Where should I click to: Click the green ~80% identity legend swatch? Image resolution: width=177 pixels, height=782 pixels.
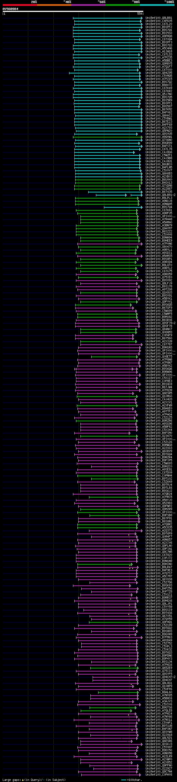(x=123, y=5)
